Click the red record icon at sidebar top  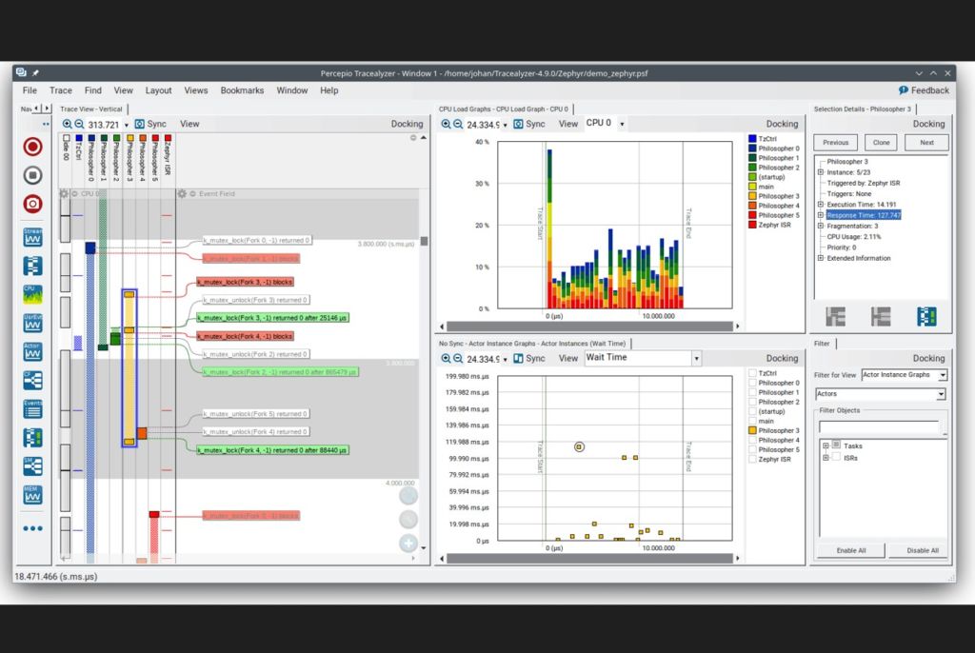(31, 148)
